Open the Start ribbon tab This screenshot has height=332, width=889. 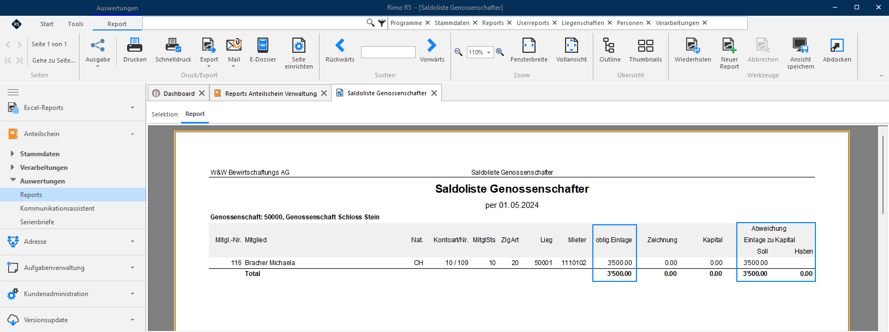(x=47, y=24)
